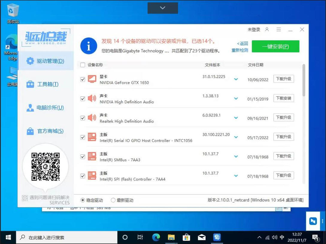Open Microsoft Store from the taskbar
The image size is (326, 244).
point(186,237)
